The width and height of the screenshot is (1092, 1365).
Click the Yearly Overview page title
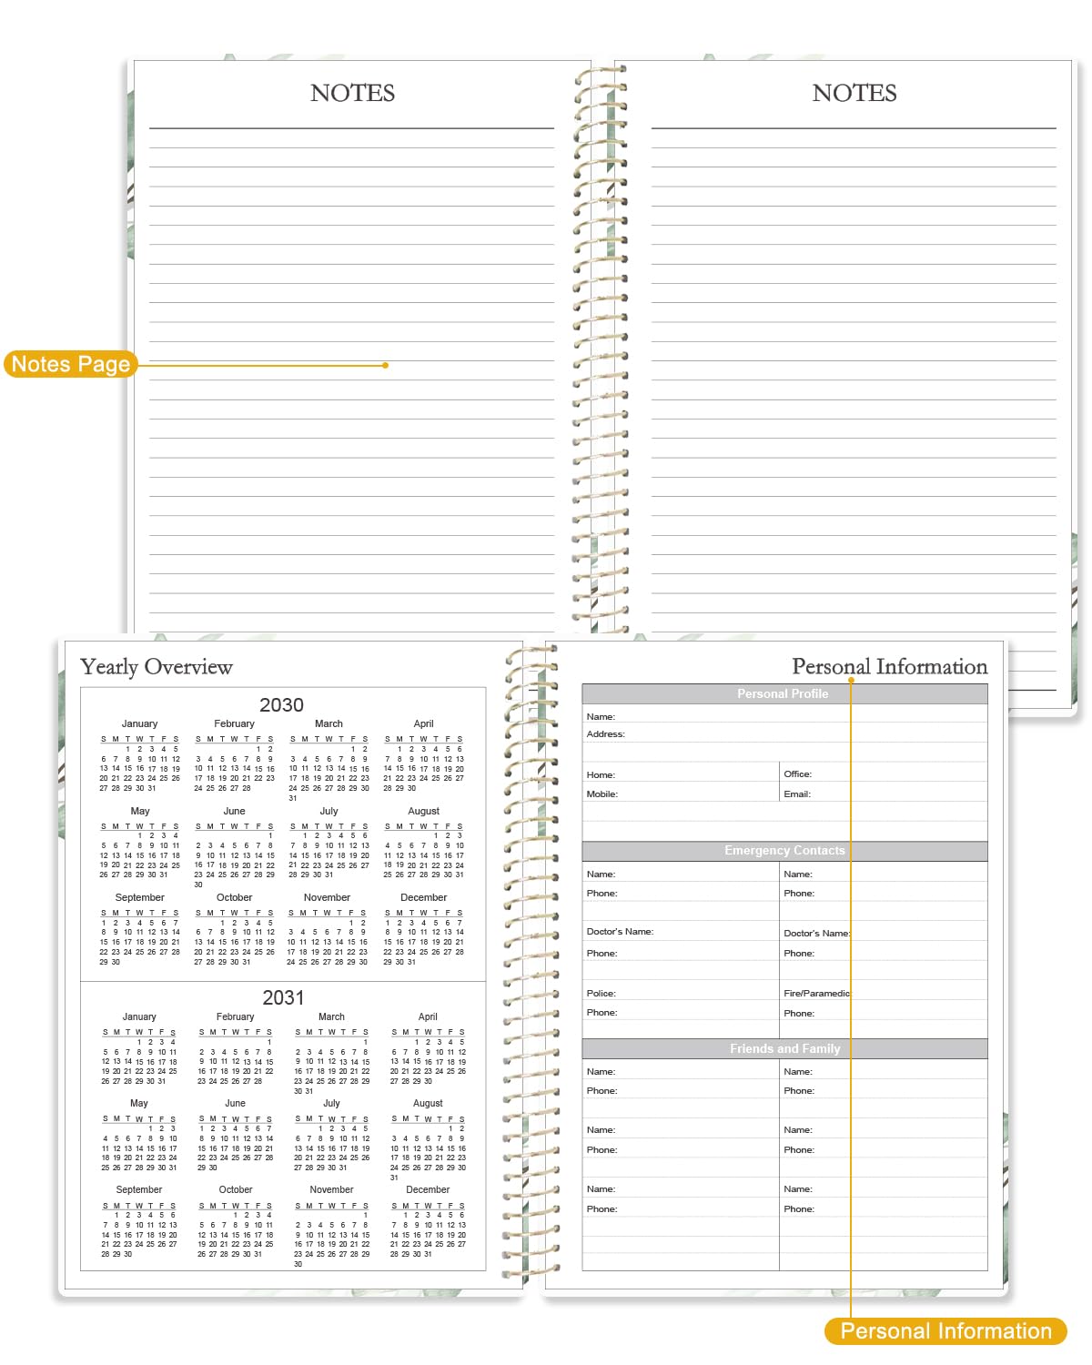(x=157, y=667)
